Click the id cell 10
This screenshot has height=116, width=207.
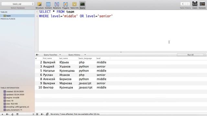(40, 88)
